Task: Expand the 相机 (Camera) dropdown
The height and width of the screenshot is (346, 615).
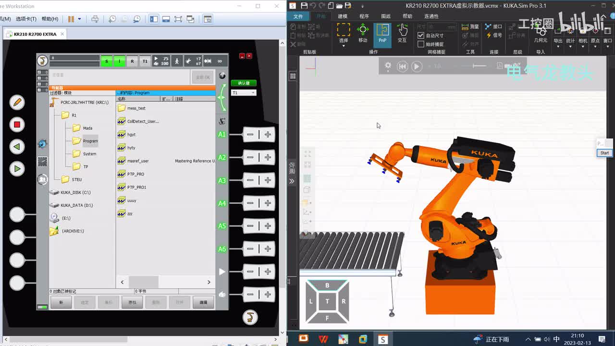Action: click(x=583, y=46)
